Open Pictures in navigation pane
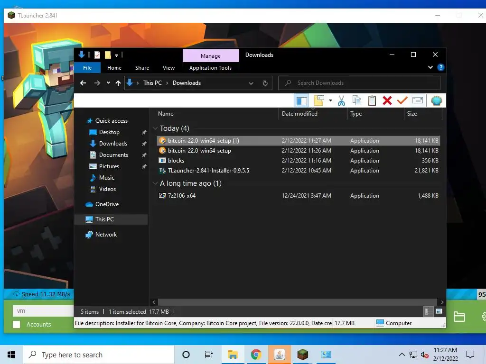The image size is (486, 364). [x=109, y=166]
